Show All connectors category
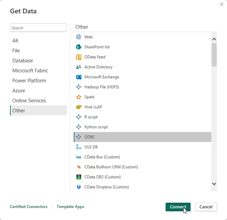227x220 pixels. pyautogui.click(x=15, y=41)
